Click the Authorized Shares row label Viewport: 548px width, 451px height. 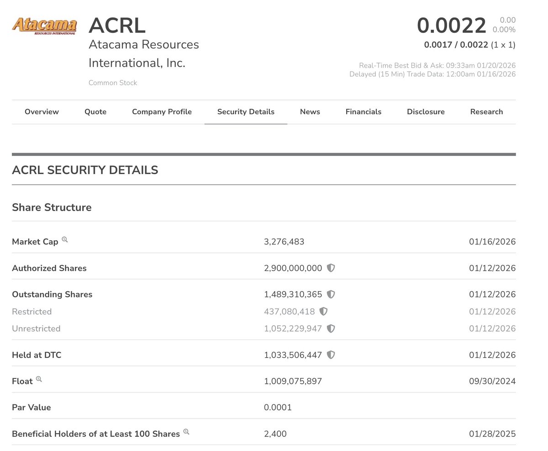49,268
